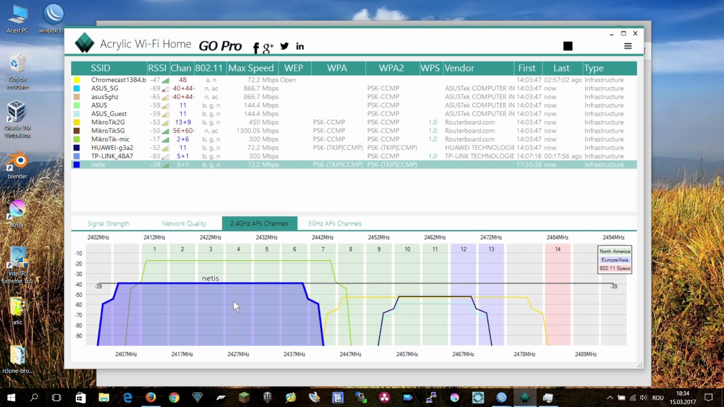Open Oracle VM VirtualBox desktop shortcut
Image resolution: width=724 pixels, height=407 pixels.
tap(18, 120)
